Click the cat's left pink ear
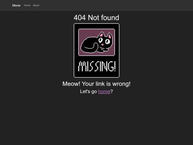 coord(102,35)
